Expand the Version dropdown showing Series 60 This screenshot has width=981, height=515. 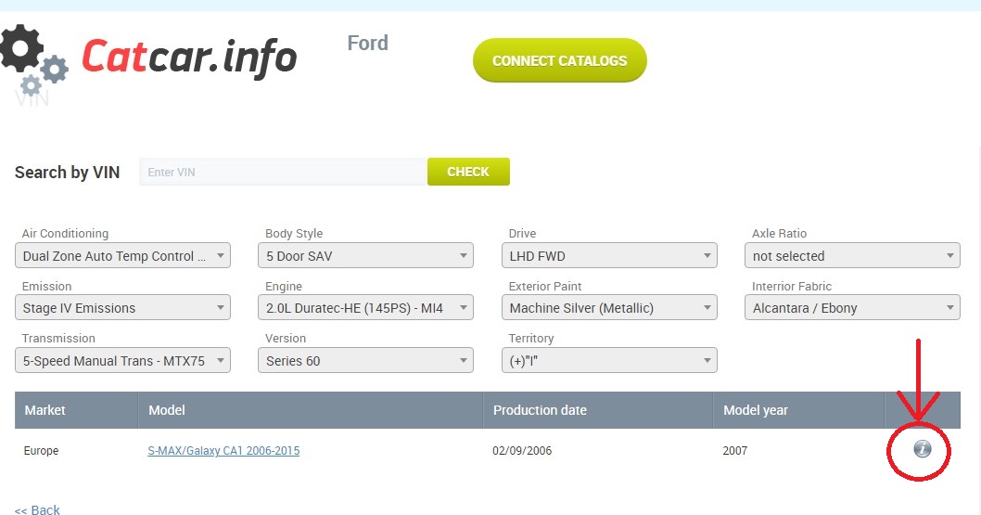[365, 360]
